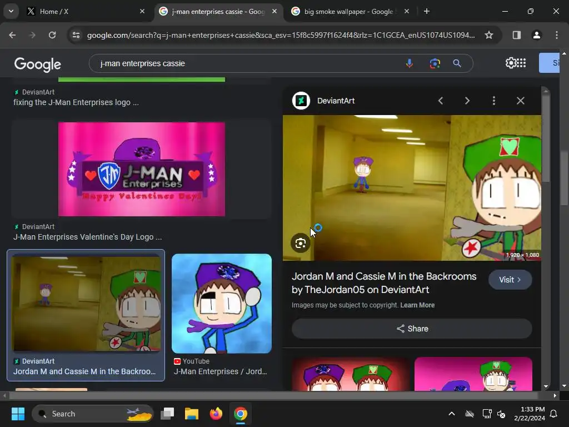Open the Windows Start menu
This screenshot has height=427, width=569.
click(18, 414)
